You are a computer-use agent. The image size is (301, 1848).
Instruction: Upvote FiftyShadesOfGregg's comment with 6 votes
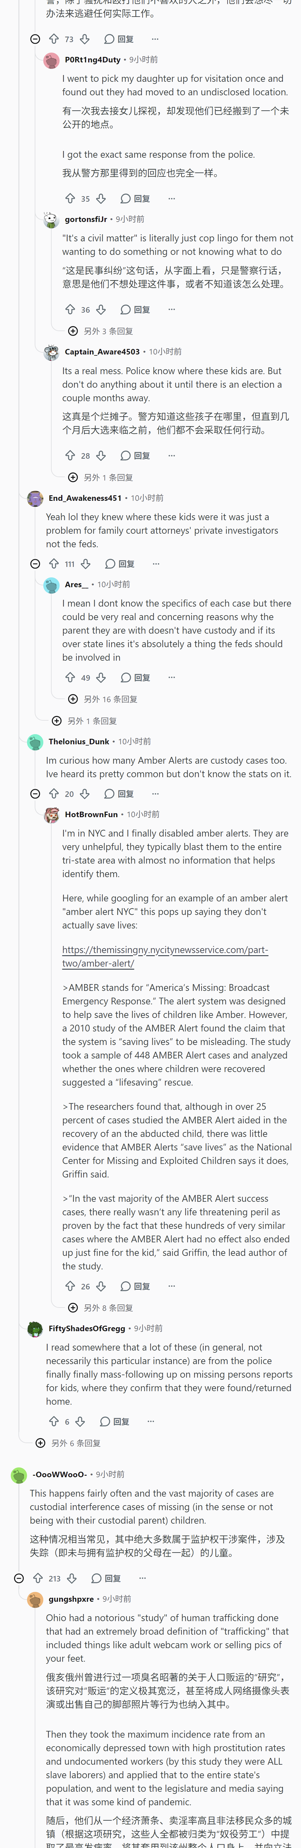pos(54,1421)
